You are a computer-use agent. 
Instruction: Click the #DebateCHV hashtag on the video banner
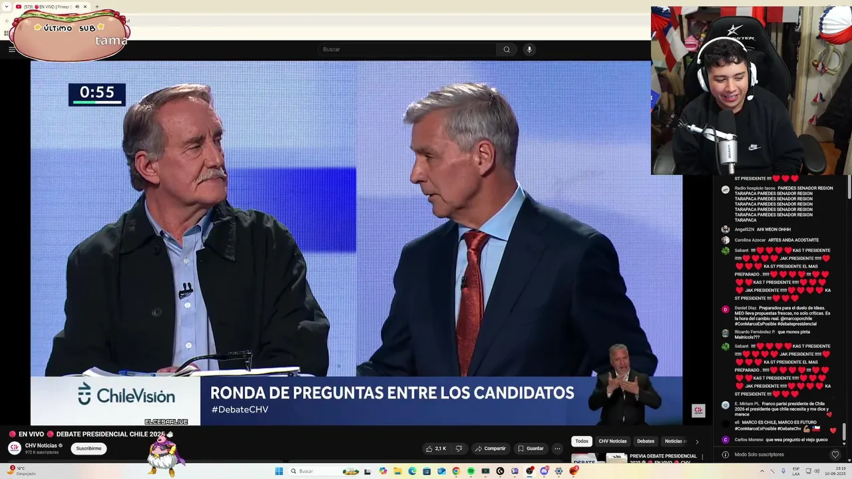[240, 409]
